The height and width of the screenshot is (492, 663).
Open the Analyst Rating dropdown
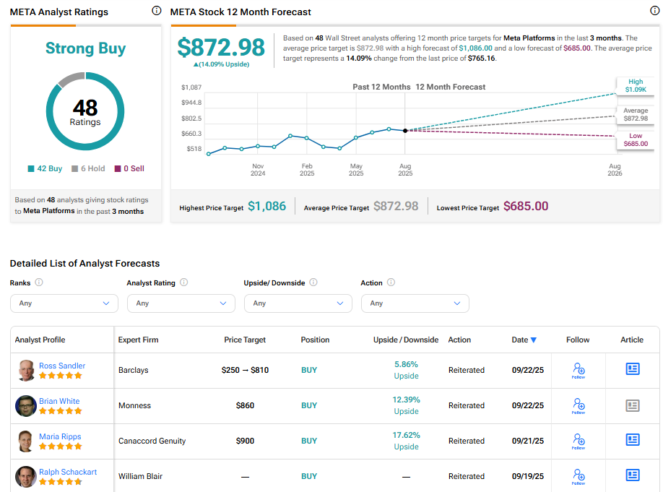click(x=181, y=303)
